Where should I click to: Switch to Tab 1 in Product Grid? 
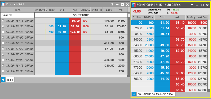coord(10,80)
